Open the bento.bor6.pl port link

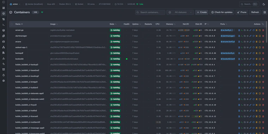click(228, 53)
